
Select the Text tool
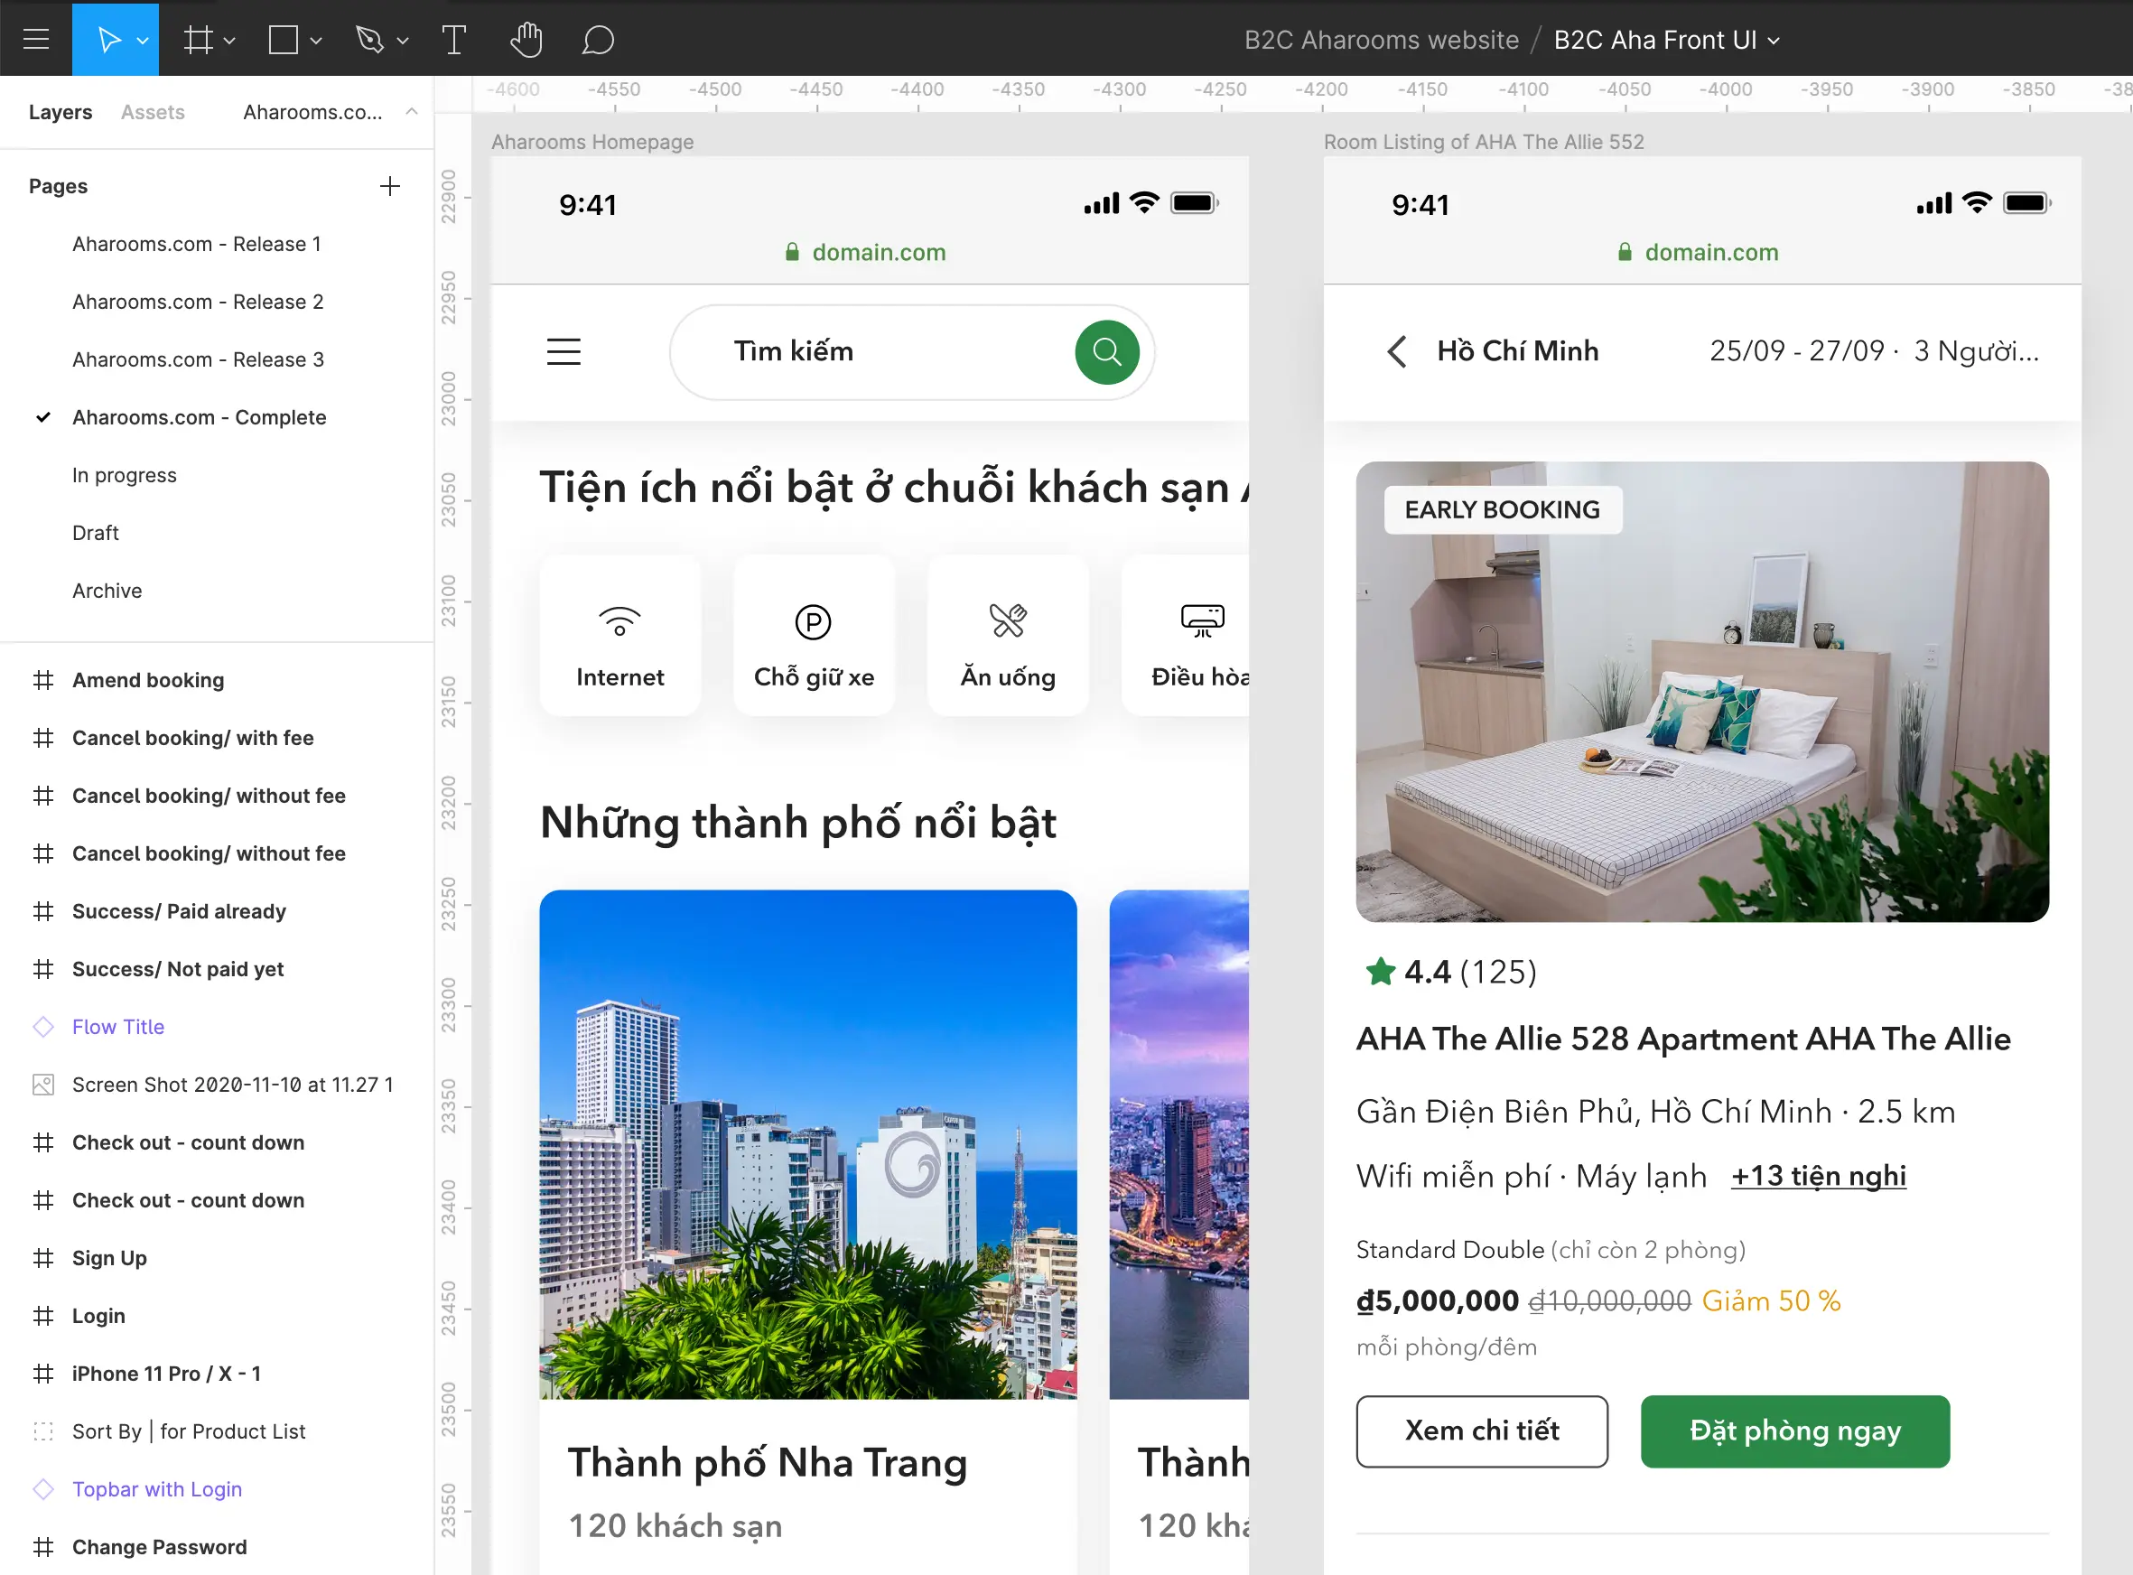pyautogui.click(x=454, y=40)
